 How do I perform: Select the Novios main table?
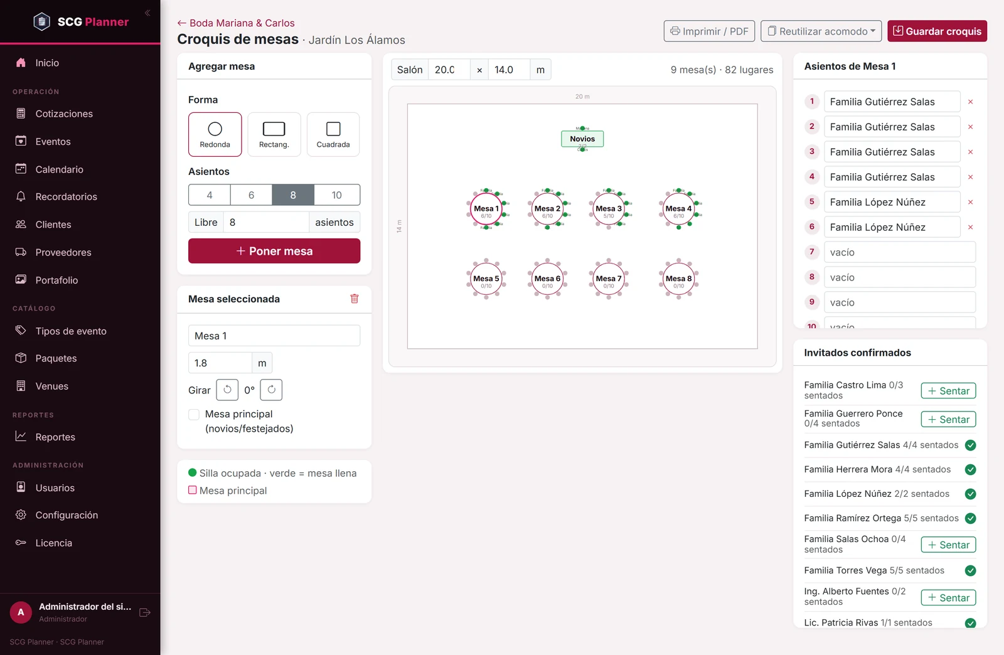pos(582,139)
